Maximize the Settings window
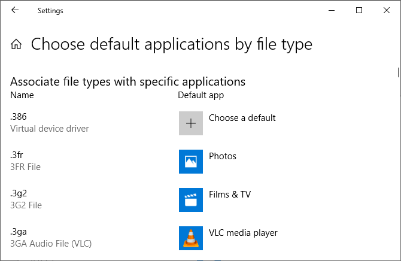401x261 pixels. [359, 10]
